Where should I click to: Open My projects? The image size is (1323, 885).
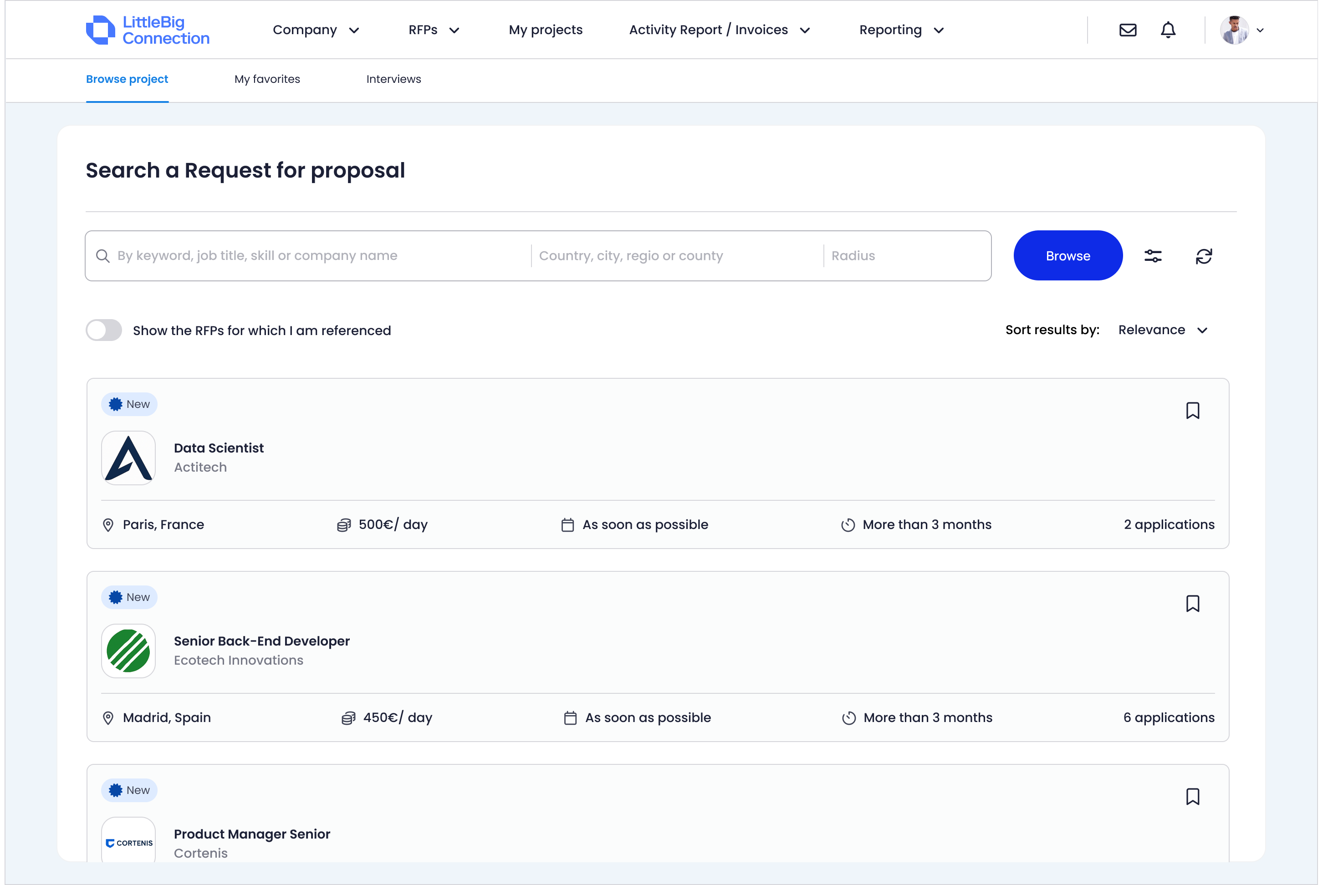[x=546, y=30]
